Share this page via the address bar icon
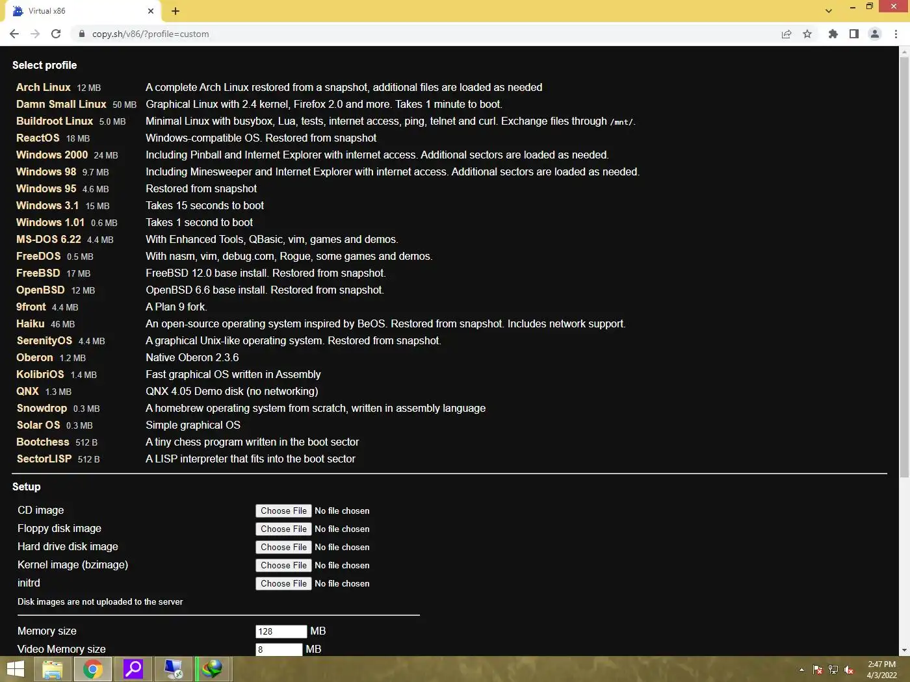 click(786, 34)
